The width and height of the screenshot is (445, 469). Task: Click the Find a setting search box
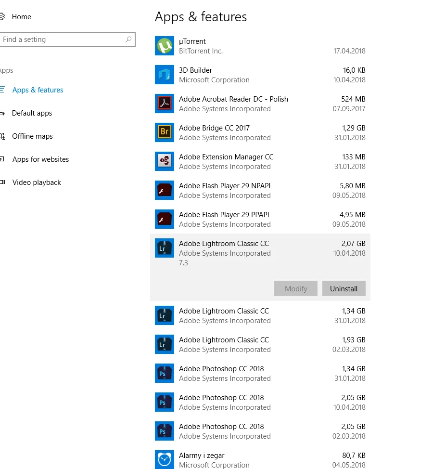coord(67,39)
